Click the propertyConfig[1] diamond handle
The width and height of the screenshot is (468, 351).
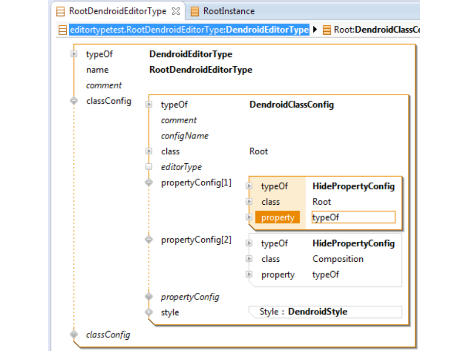click(x=149, y=183)
